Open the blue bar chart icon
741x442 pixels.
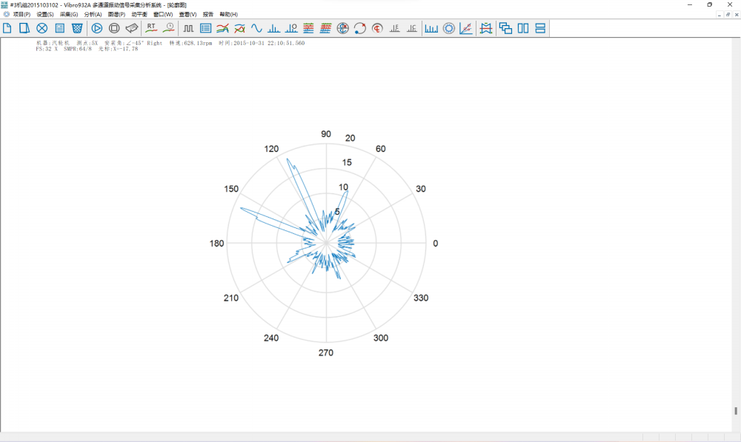click(x=431, y=28)
